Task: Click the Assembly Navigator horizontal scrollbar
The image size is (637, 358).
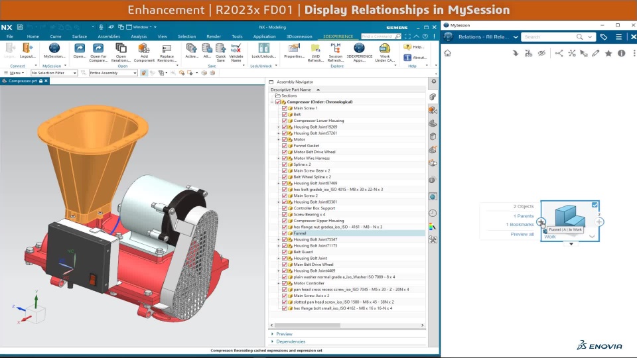Action: (307, 326)
